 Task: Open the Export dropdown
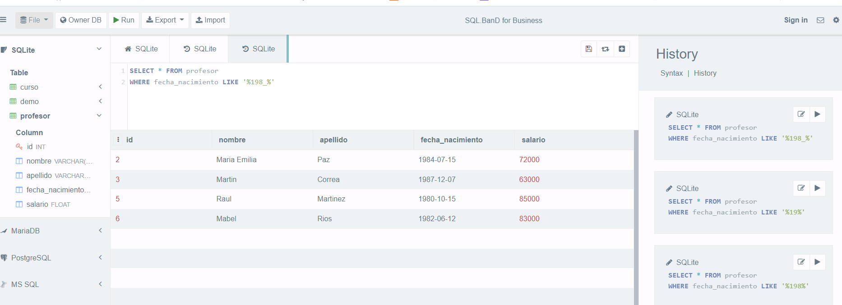pos(165,20)
